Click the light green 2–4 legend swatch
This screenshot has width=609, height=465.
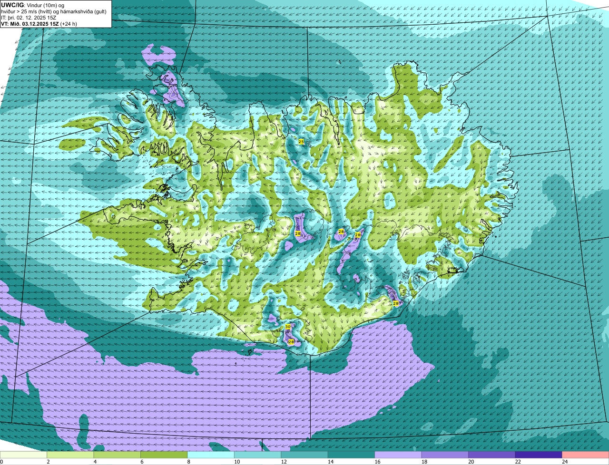click(70, 455)
